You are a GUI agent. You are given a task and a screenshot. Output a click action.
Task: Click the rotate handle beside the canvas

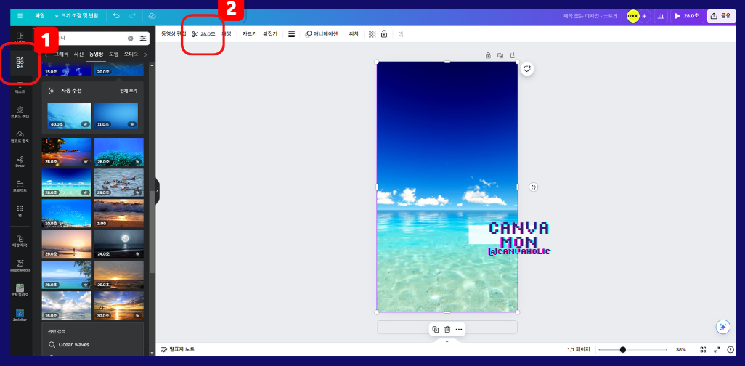534,187
